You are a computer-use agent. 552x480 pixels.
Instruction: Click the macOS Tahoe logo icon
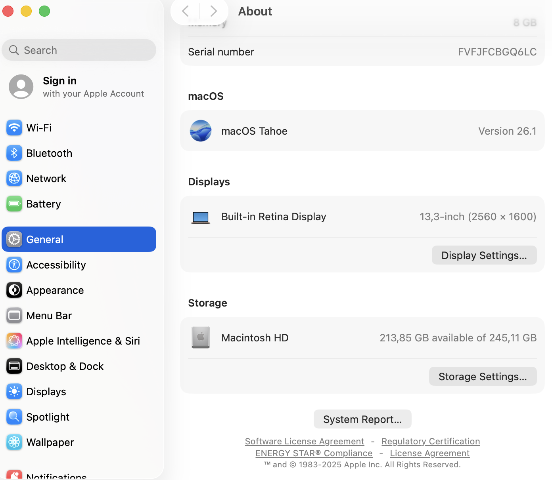pos(201,131)
